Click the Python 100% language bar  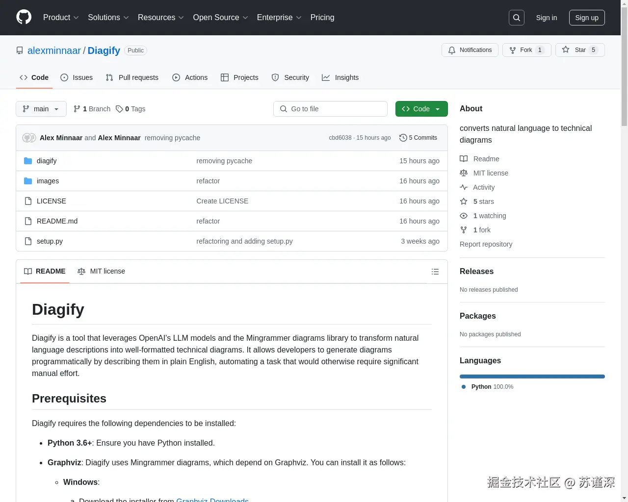coord(532,376)
